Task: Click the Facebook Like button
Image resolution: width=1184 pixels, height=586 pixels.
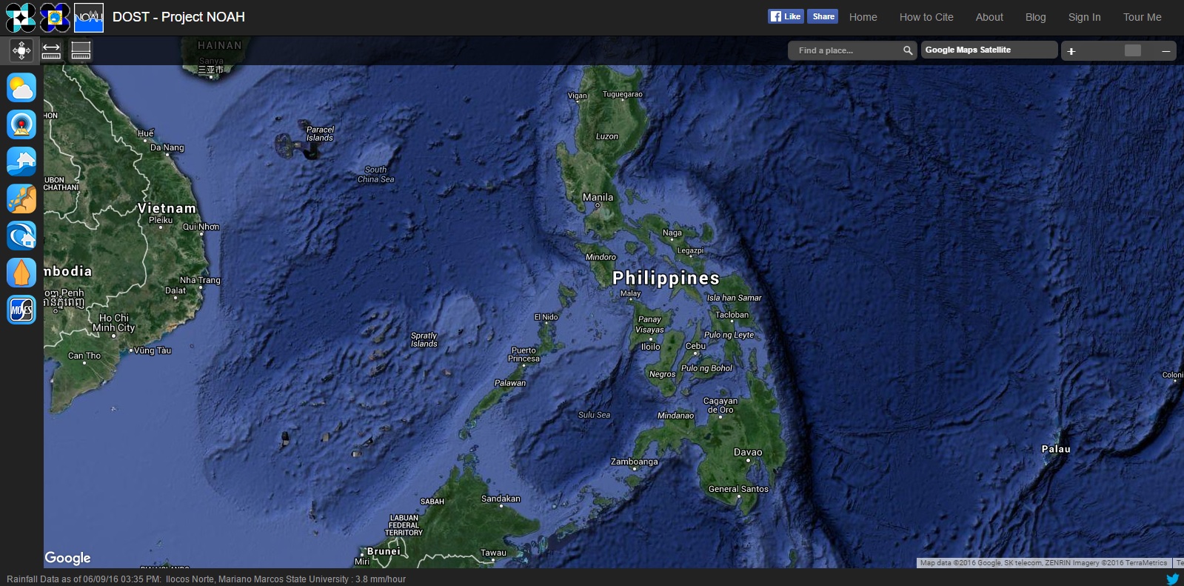Action: click(x=786, y=16)
